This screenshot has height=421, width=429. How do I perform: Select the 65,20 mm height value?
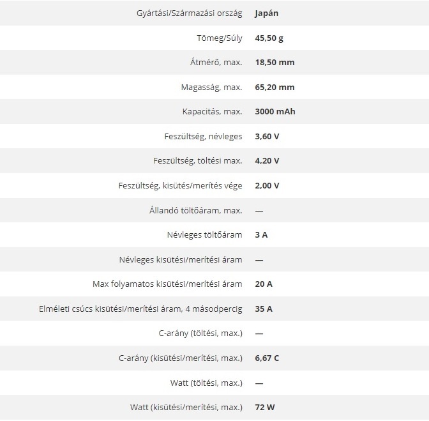274,87
